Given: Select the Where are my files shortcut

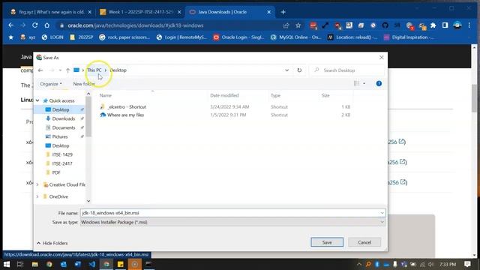Looking at the screenshot, I should click(x=125, y=115).
